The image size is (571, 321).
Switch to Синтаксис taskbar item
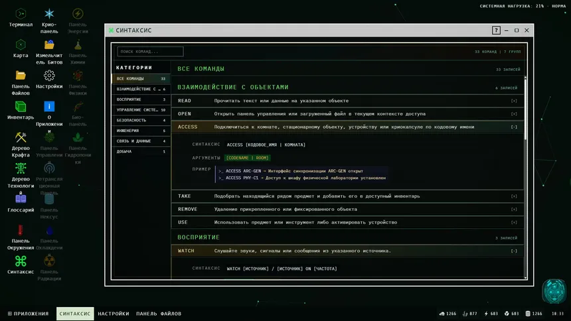[x=75, y=314]
